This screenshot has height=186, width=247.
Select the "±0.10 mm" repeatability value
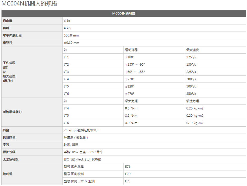[71, 43]
